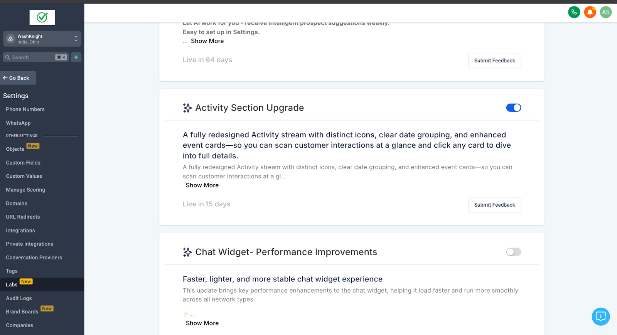
Task: Expand the WashKnight account switcher
Action: [42, 39]
